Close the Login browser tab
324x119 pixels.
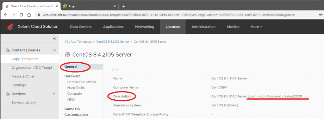[x=115, y=6]
